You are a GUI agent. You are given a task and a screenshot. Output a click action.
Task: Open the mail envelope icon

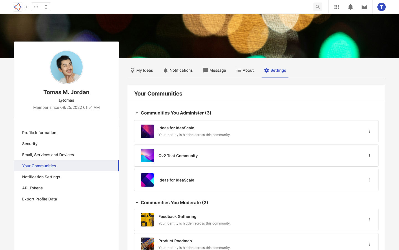tap(364, 7)
